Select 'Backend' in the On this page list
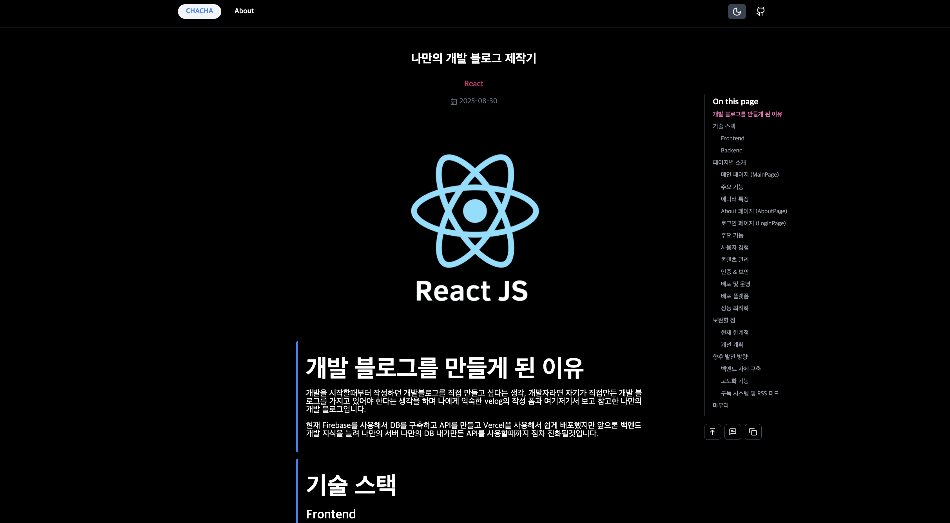The height and width of the screenshot is (523, 950). click(731, 150)
